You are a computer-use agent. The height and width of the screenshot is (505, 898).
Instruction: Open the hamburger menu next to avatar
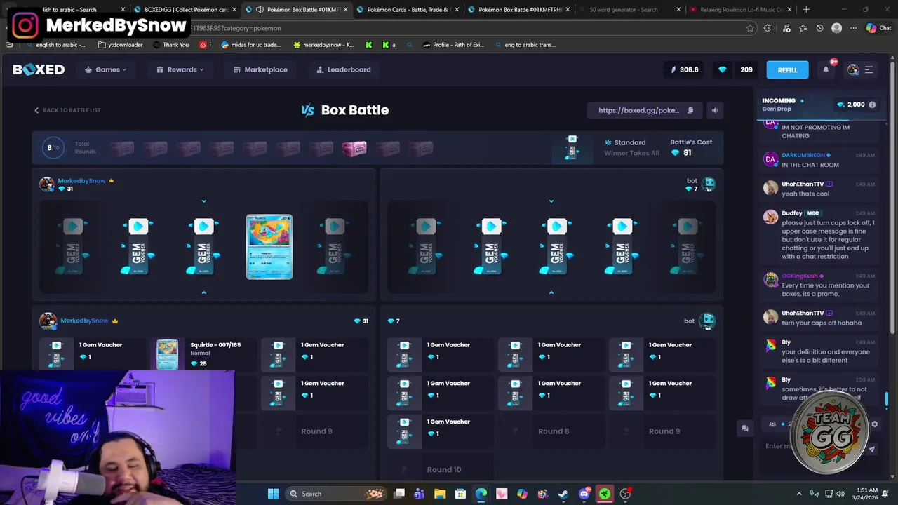(x=869, y=69)
